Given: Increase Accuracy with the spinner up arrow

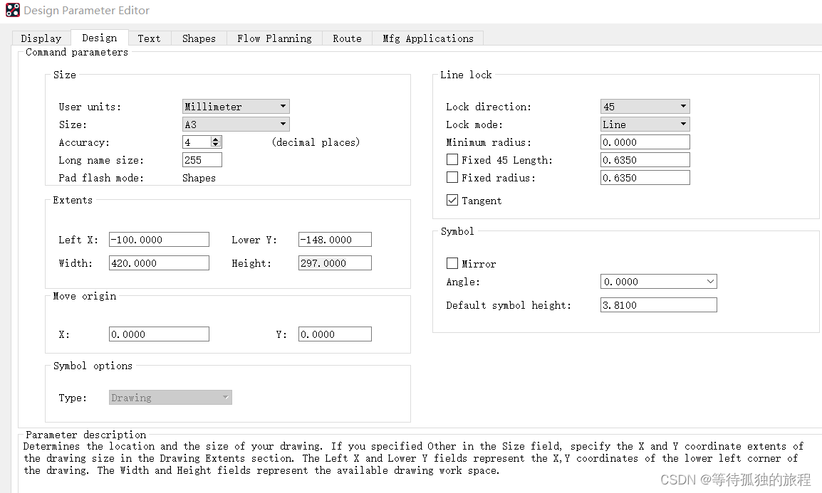Looking at the screenshot, I should pos(217,139).
